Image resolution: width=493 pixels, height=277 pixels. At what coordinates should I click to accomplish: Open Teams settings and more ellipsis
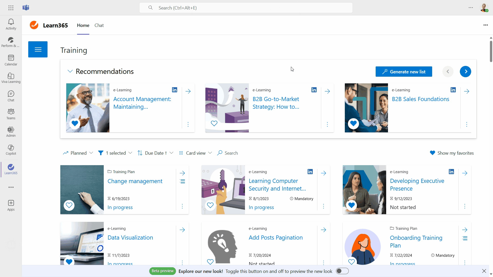[x=471, y=8]
